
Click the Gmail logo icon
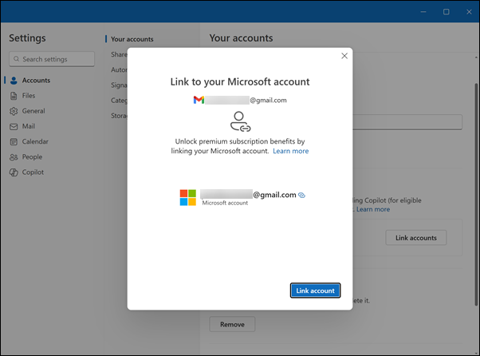(199, 100)
